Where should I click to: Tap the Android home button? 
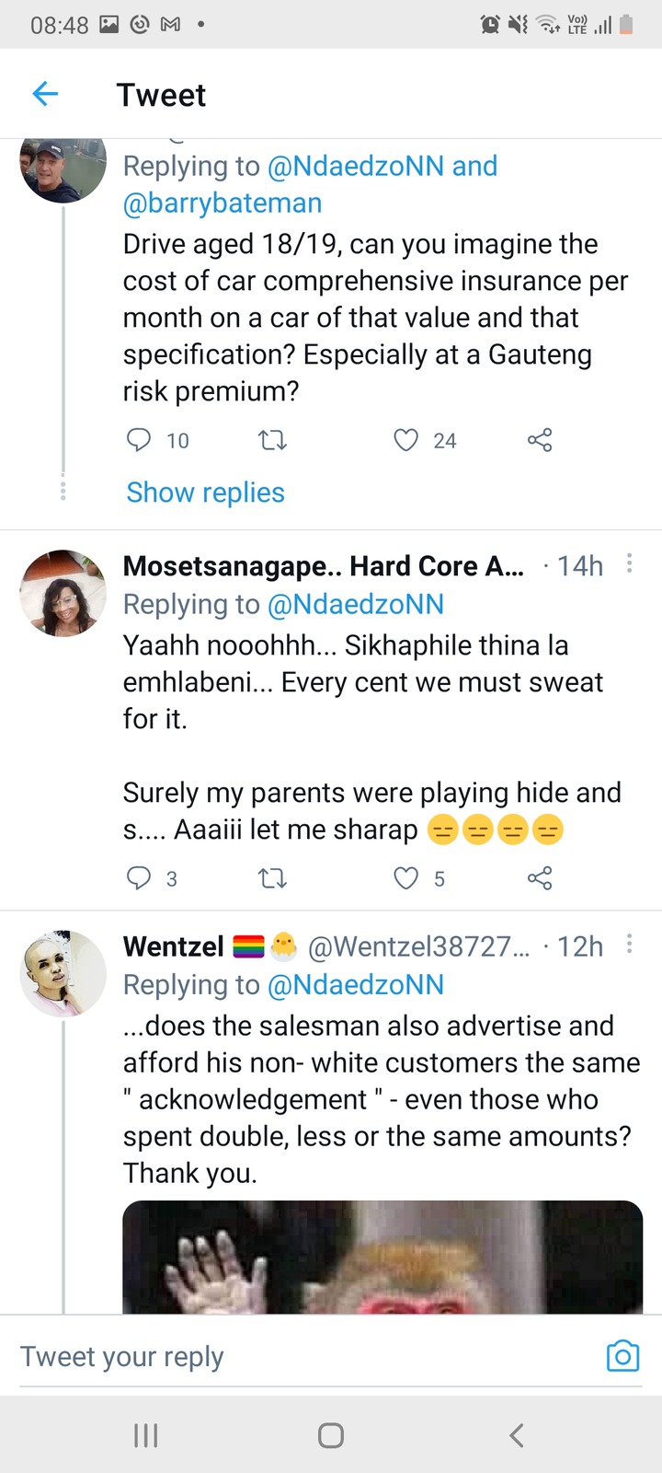[331, 1435]
